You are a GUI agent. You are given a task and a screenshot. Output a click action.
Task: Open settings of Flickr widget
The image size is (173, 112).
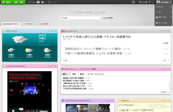[109, 101]
